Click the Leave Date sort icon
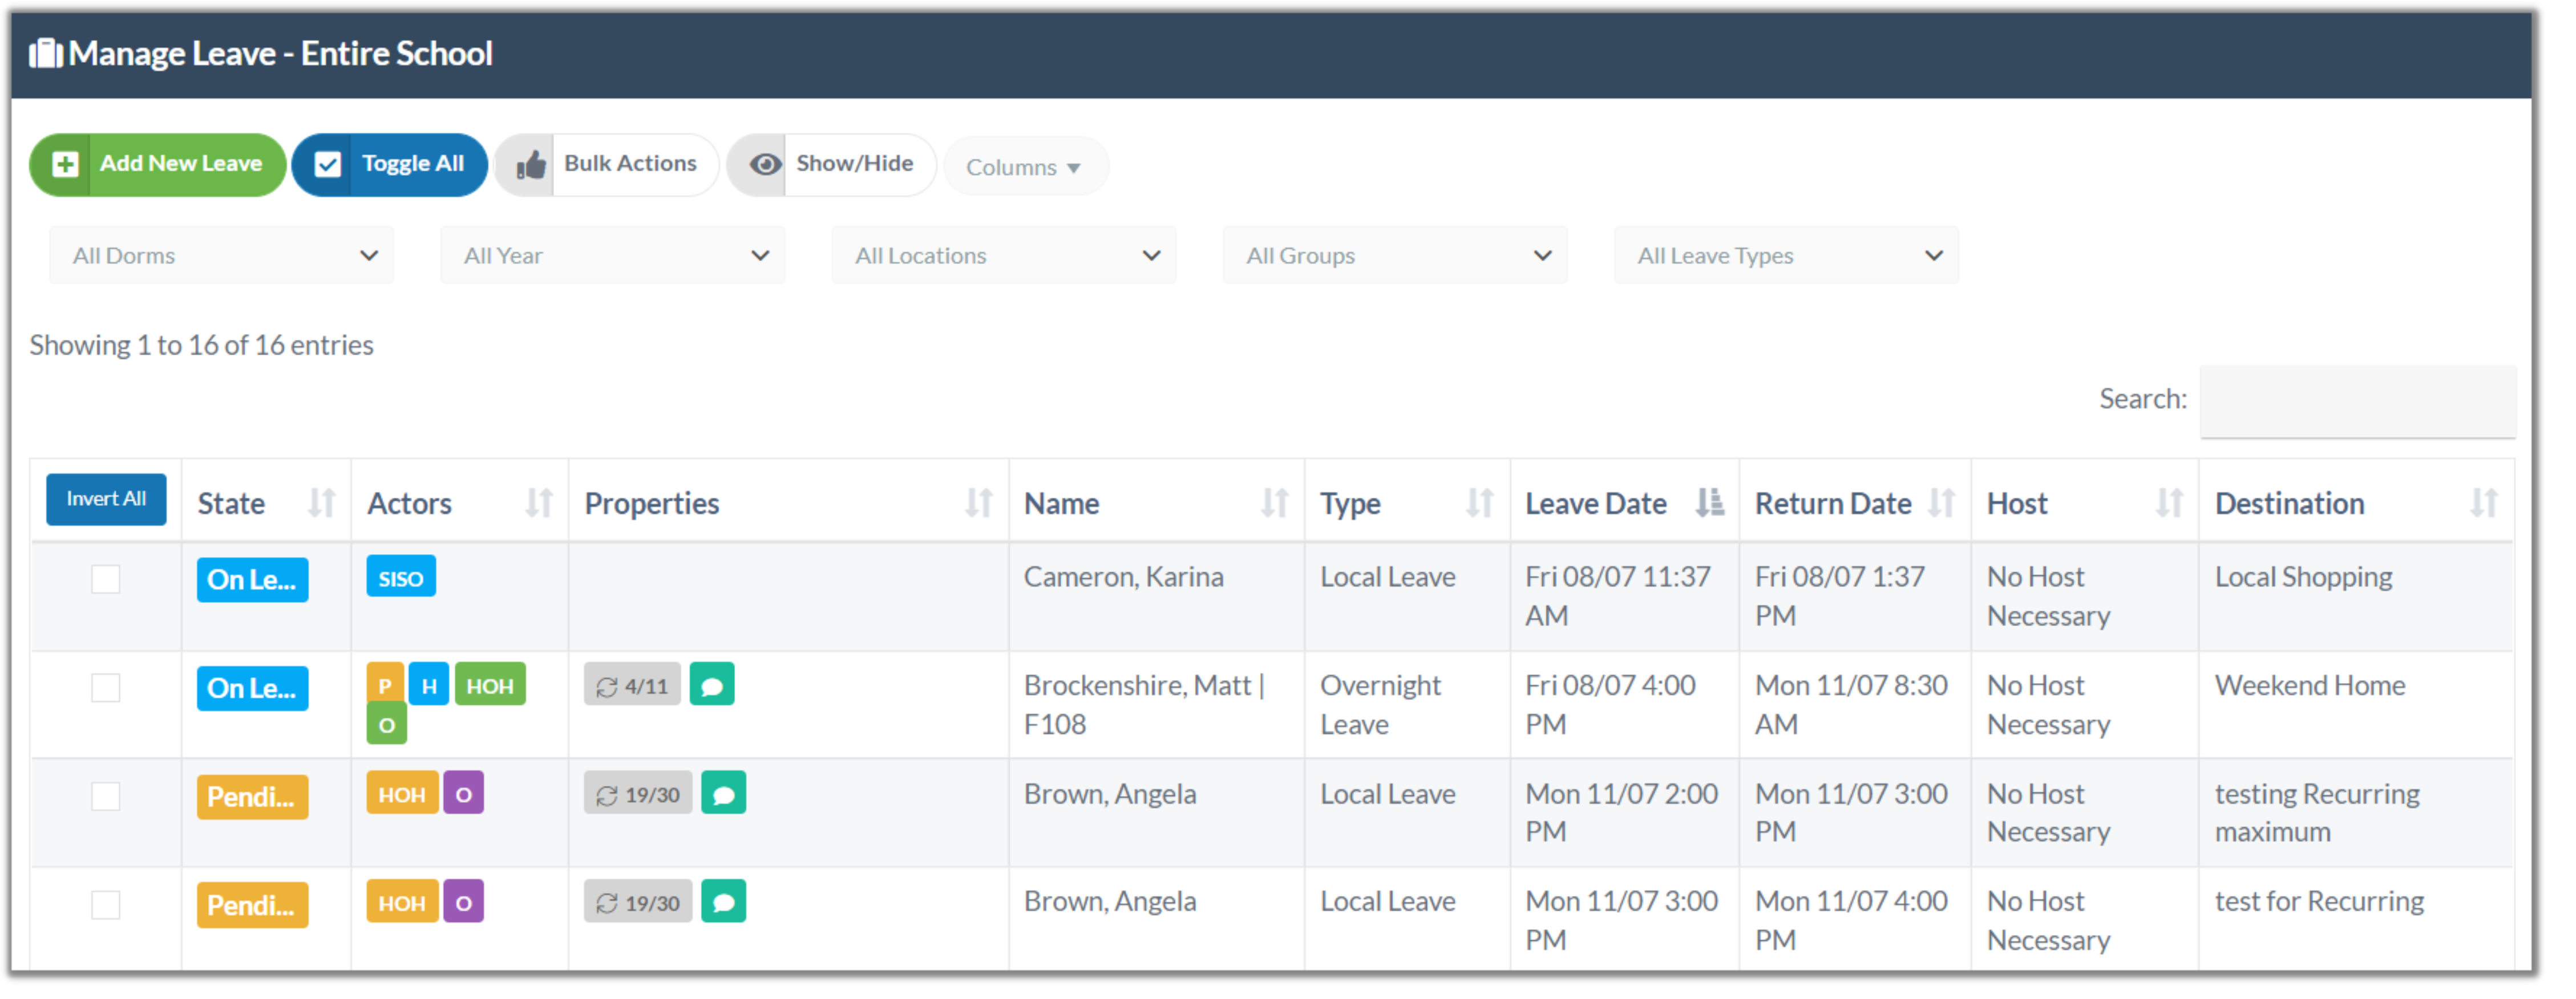 [1709, 502]
